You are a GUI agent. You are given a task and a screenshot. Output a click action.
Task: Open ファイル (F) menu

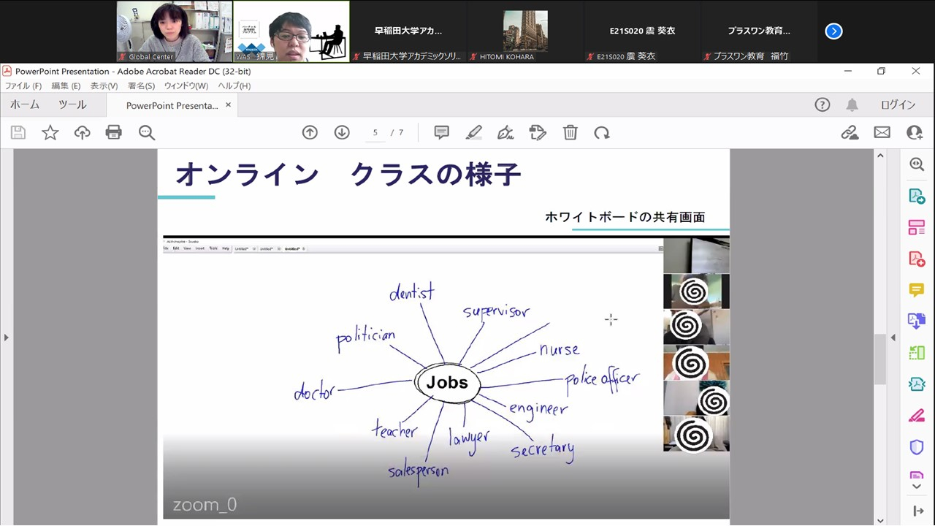click(23, 86)
